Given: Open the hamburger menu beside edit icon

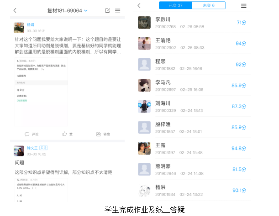Looking at the screenshot, I should pyautogui.click(x=118, y=10).
